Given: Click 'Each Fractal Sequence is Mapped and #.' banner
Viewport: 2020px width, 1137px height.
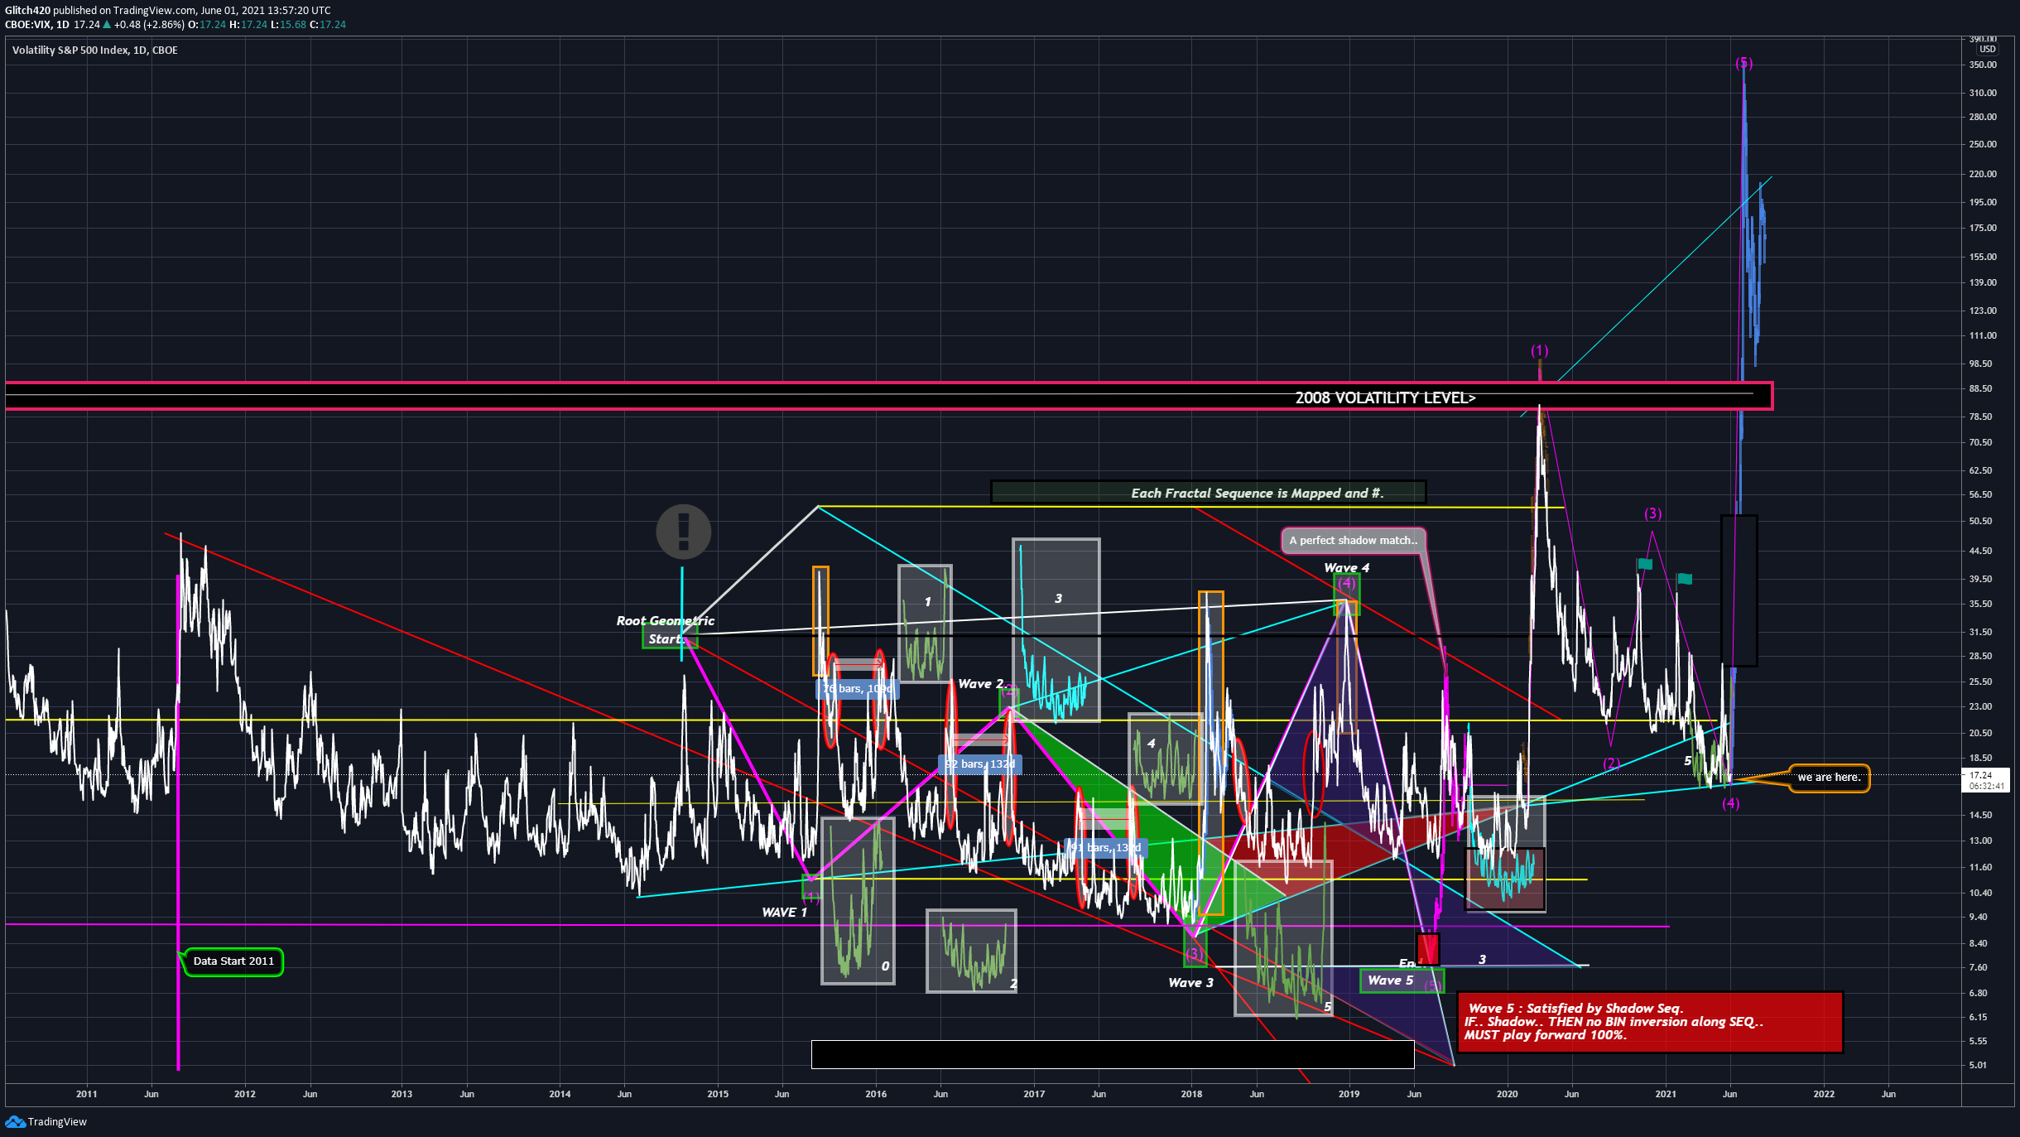Looking at the screenshot, I should coord(1209,493).
